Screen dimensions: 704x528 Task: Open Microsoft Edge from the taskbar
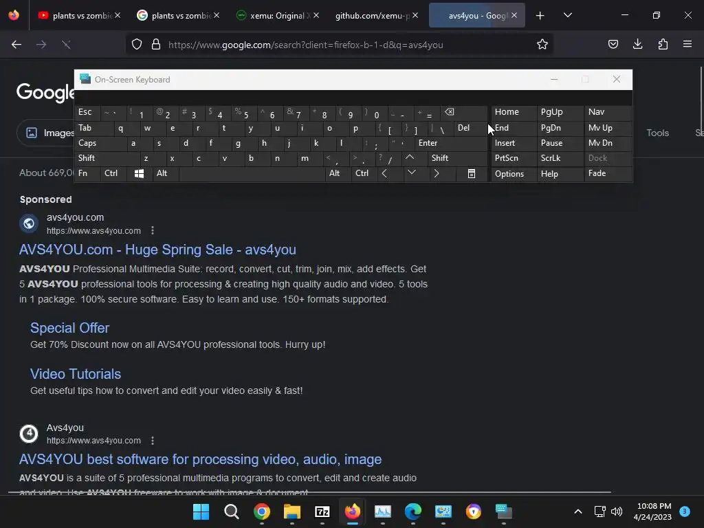coord(413,511)
